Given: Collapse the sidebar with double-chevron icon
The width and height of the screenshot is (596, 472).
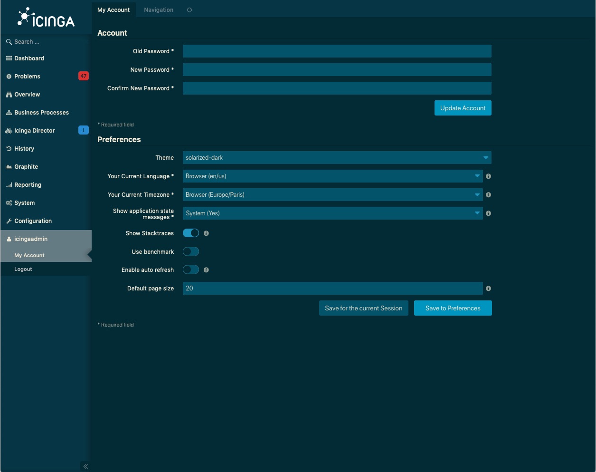Looking at the screenshot, I should pos(85,466).
